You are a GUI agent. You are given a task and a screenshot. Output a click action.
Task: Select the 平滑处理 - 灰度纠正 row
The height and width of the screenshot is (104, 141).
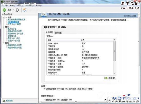coord(80,61)
